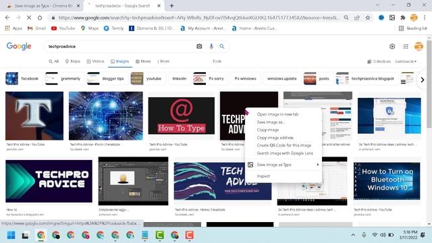
Task: Share this page from address bar
Action: click(x=357, y=18)
